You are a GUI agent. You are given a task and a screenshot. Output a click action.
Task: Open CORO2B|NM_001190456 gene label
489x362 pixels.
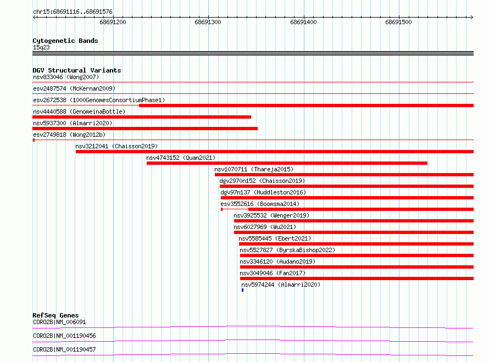(x=64, y=336)
